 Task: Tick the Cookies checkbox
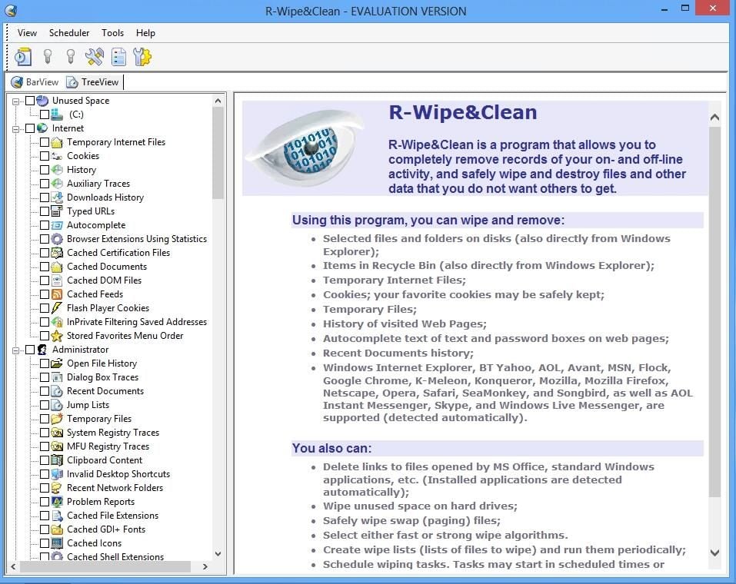[45, 156]
